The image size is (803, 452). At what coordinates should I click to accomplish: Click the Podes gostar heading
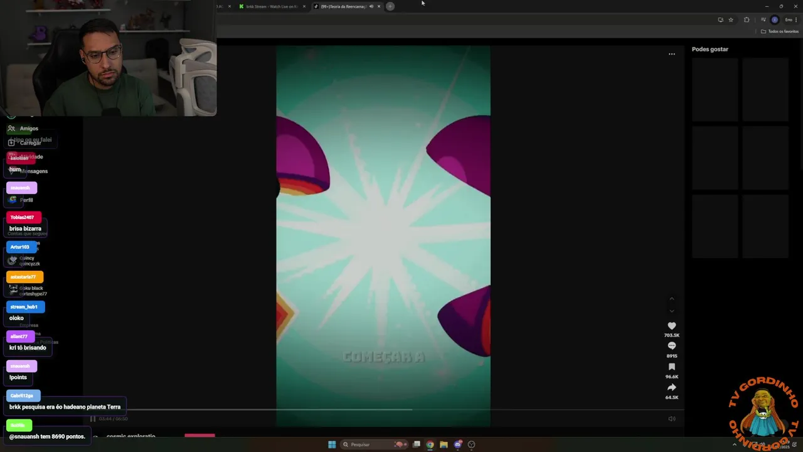(710, 49)
